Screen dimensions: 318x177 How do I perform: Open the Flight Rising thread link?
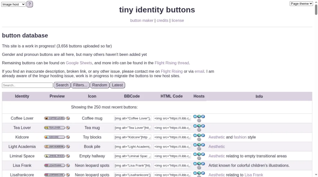171,63
